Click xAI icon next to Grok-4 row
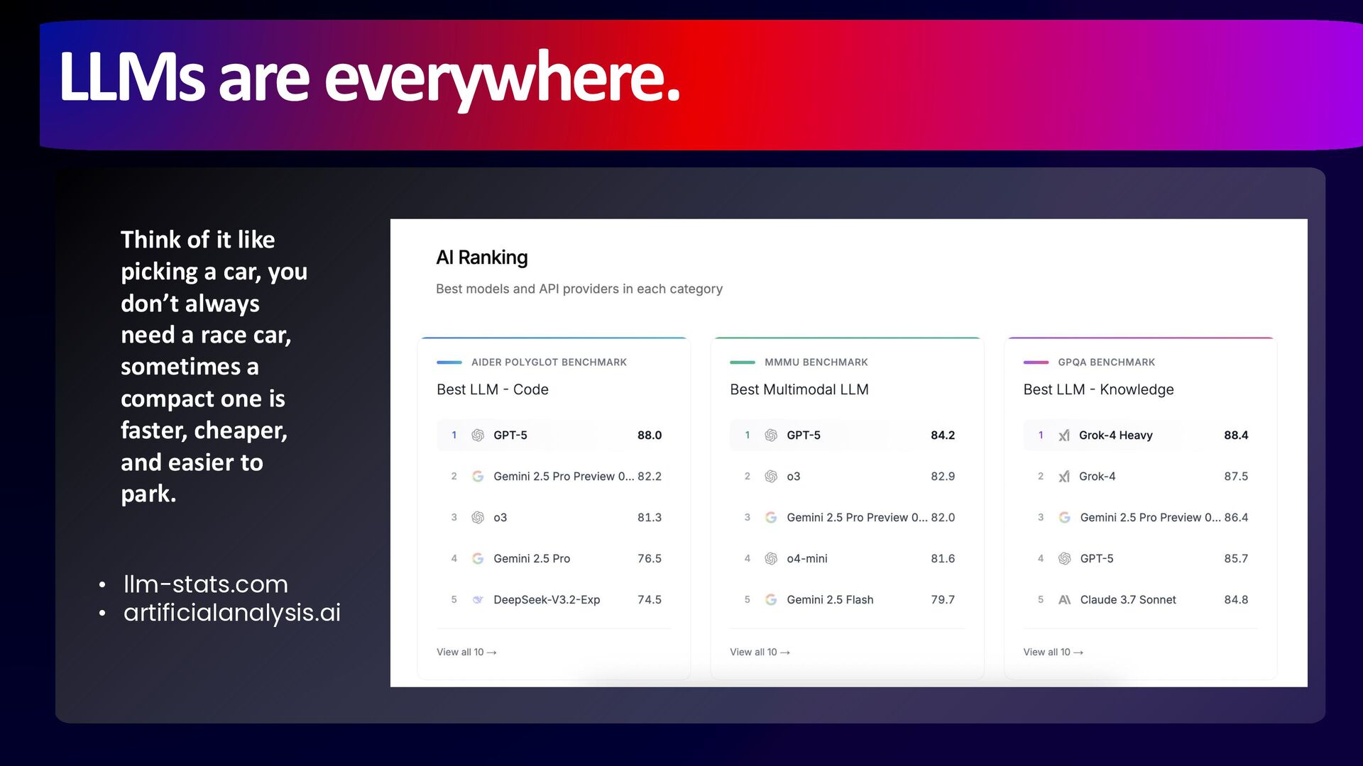Image resolution: width=1363 pixels, height=766 pixels. [x=1063, y=477]
